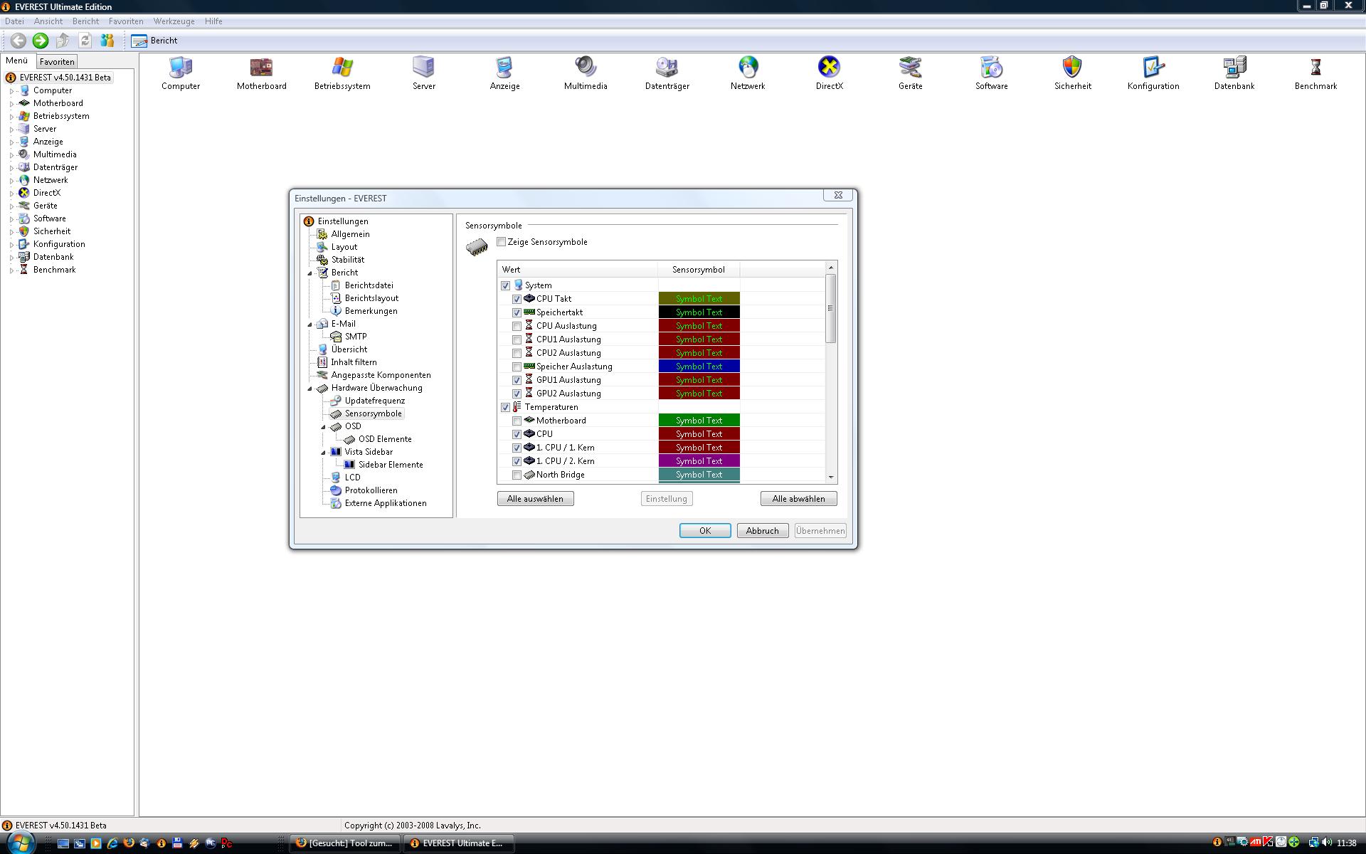Open the DirectX category icon
This screenshot has height=854, width=1366.
tap(829, 68)
